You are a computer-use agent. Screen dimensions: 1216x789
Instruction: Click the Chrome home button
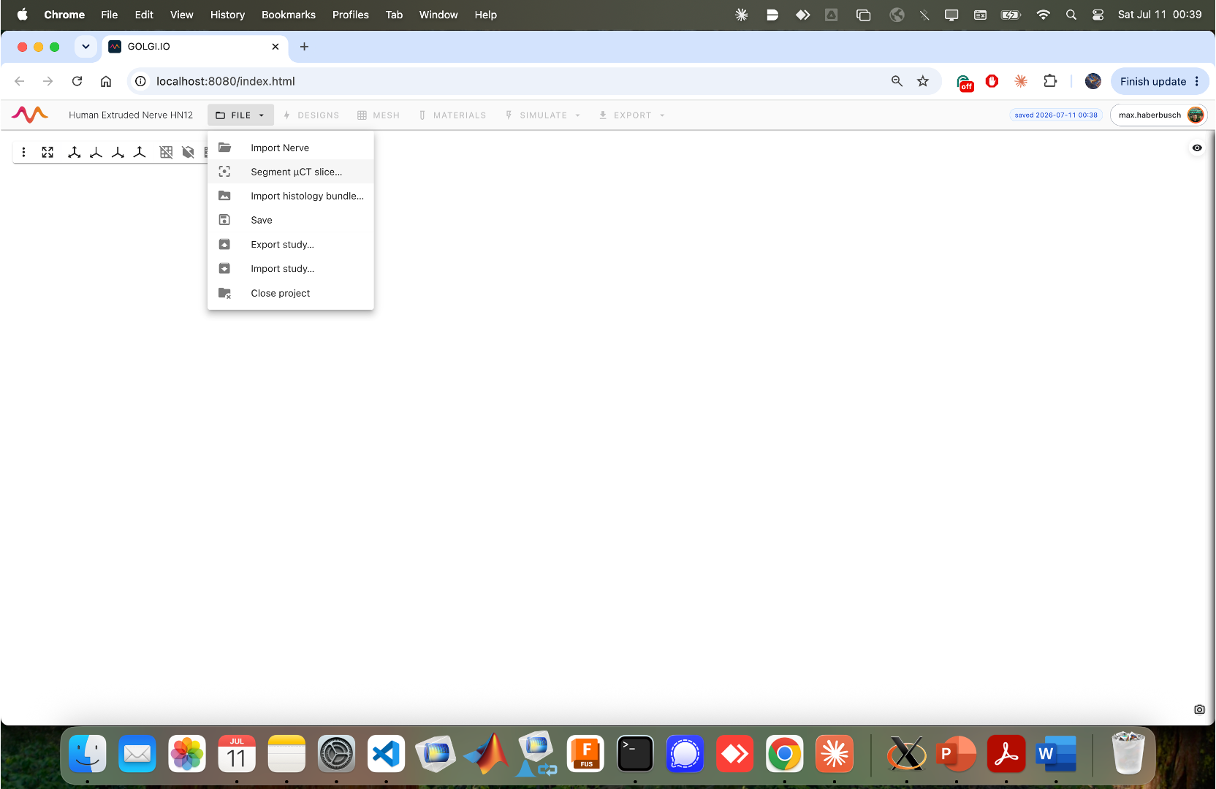(106, 81)
